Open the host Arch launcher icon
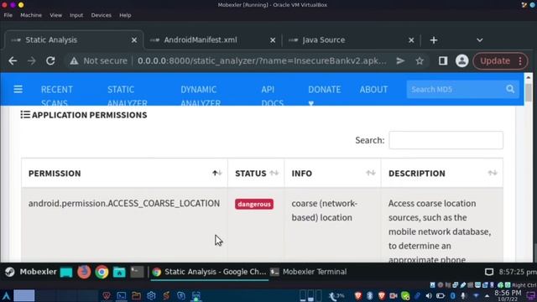Image resolution: width=537 pixels, height=302 pixels. [x=6, y=295]
